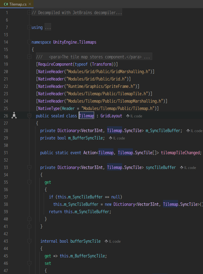Viewport: 203px width, 274px height.
Task: Click the fold end marker on line 41
Action: tap(29, 226)
